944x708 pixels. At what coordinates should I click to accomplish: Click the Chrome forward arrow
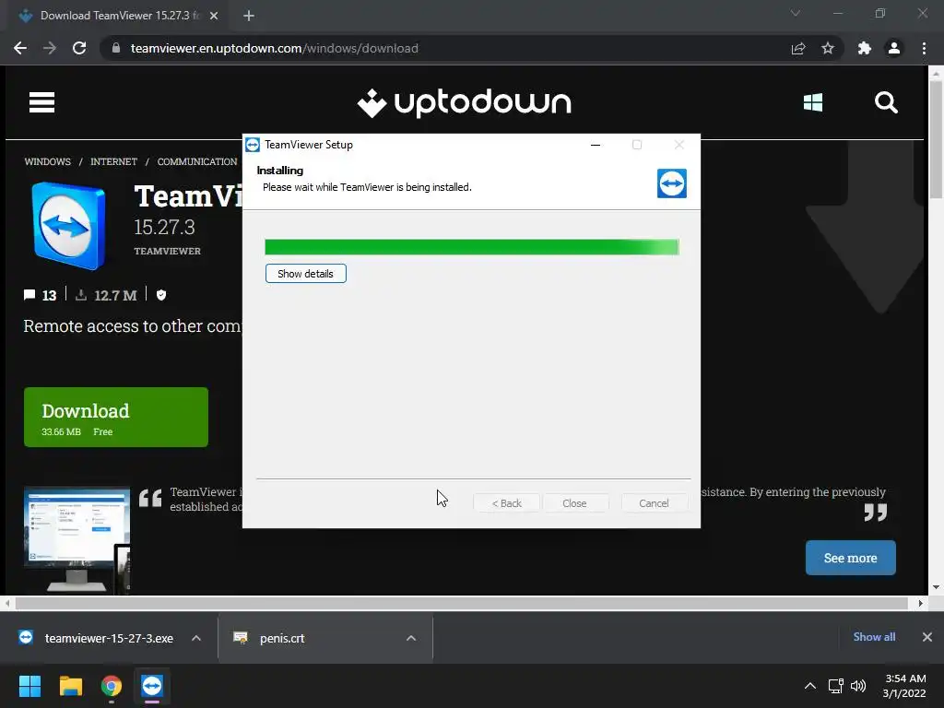pos(50,48)
